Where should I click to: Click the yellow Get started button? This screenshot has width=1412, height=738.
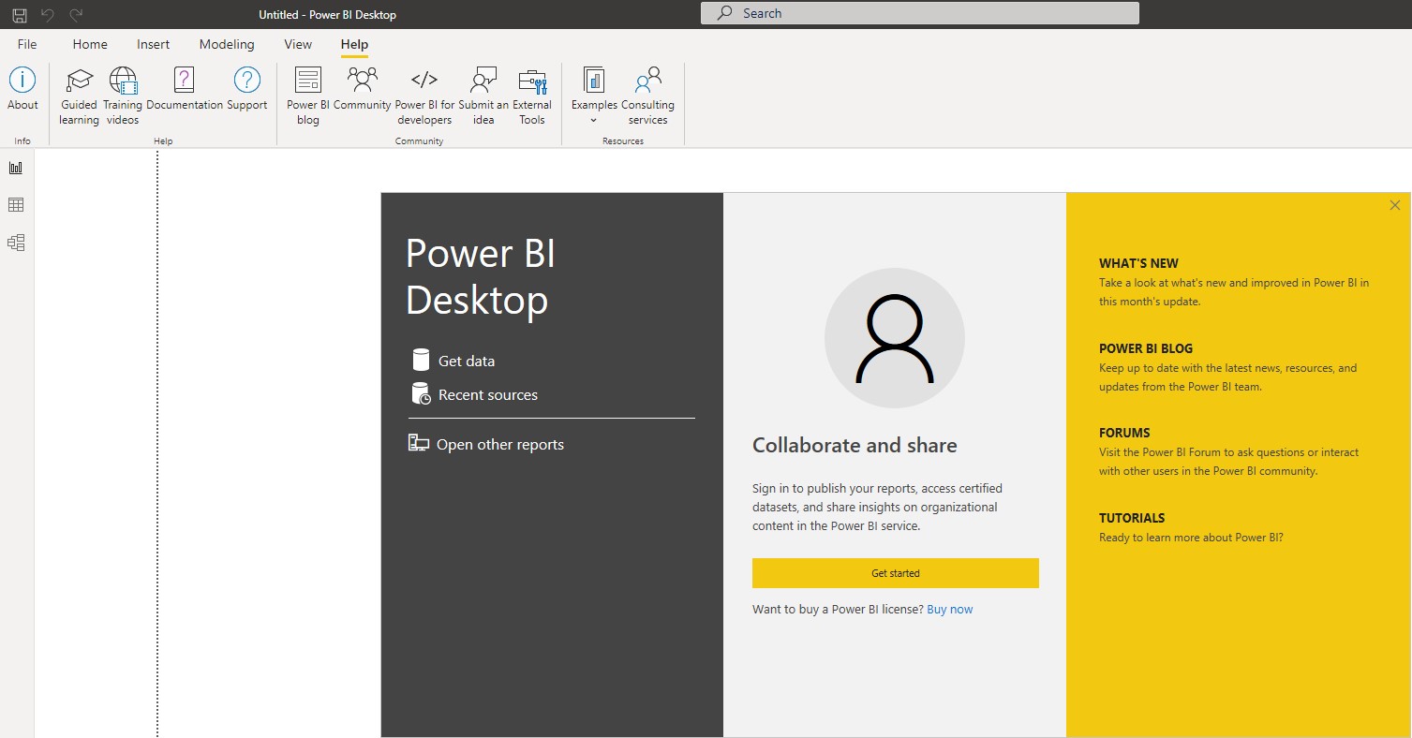pyautogui.click(x=896, y=573)
